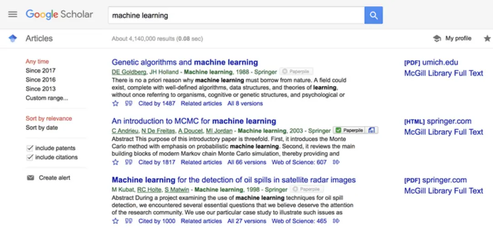Viewport: 493px width, 228px height.
Task: Open Related articles for oil spills result
Action: [x=201, y=221]
